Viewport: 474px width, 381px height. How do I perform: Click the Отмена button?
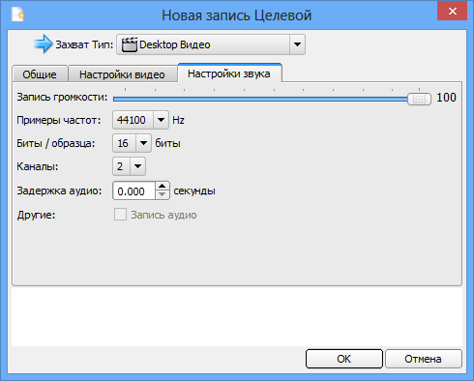[x=423, y=359]
